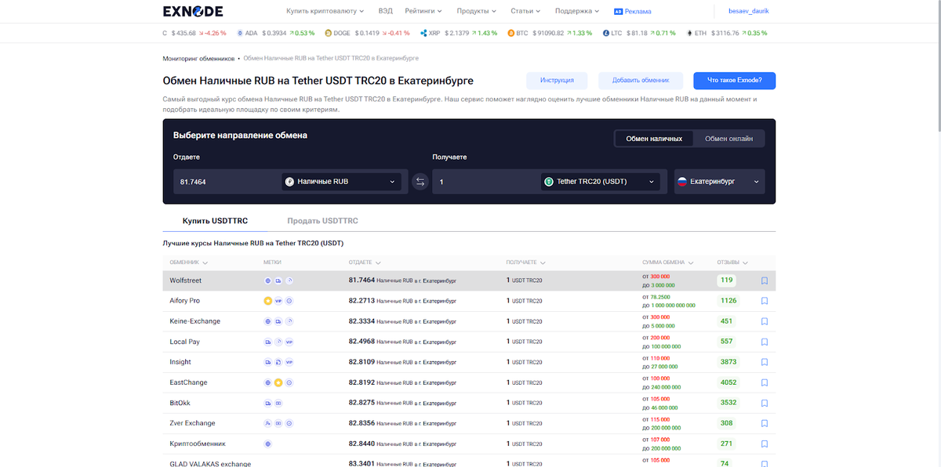Click the BTC ticker icon in the rates bar
The height and width of the screenshot is (467, 941).
(513, 34)
